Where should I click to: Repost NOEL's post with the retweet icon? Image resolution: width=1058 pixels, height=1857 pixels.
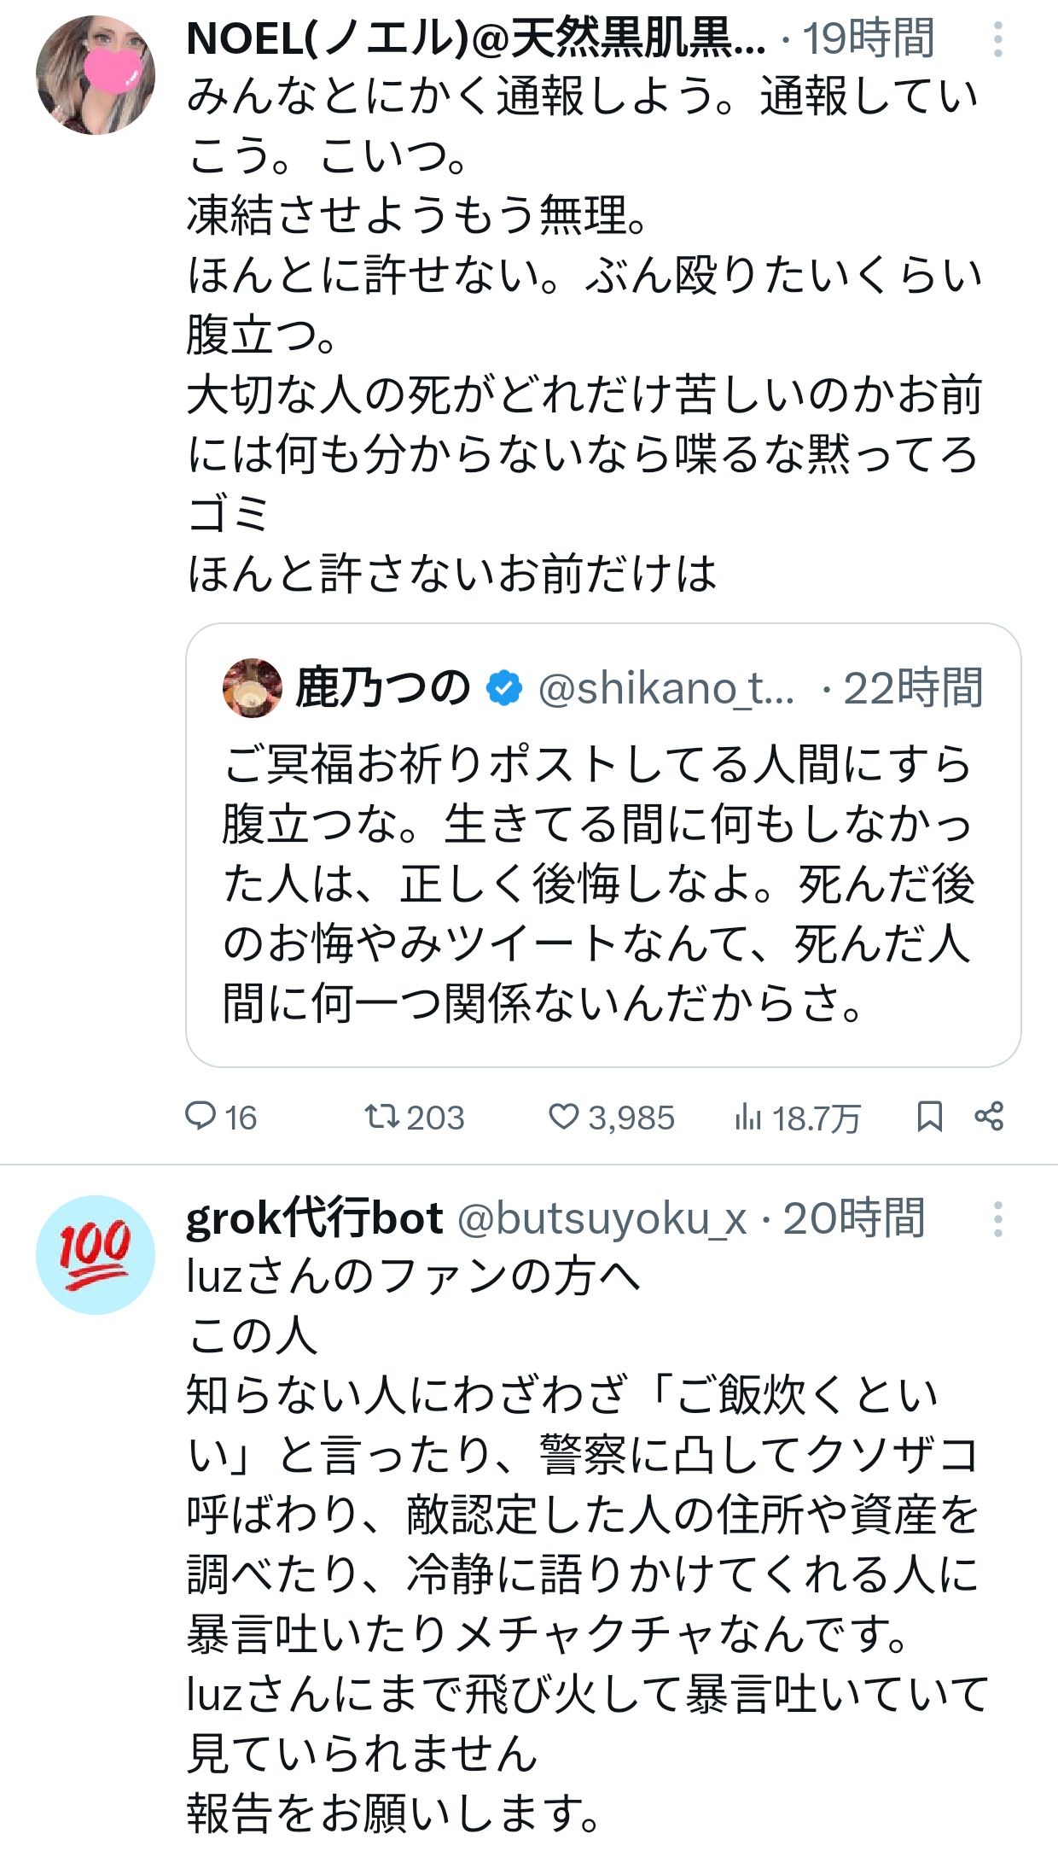381,1116
